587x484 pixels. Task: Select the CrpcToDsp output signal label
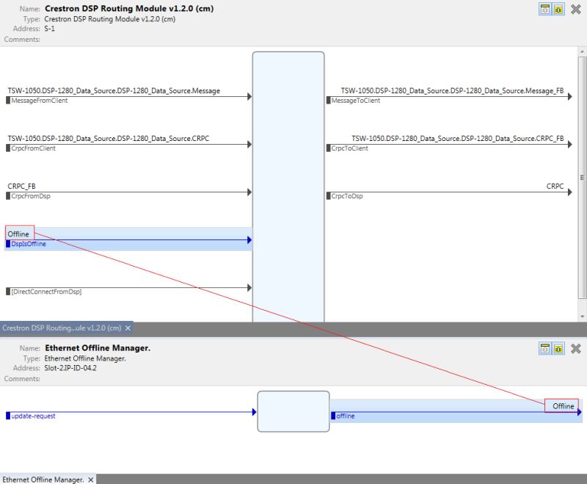pos(347,196)
